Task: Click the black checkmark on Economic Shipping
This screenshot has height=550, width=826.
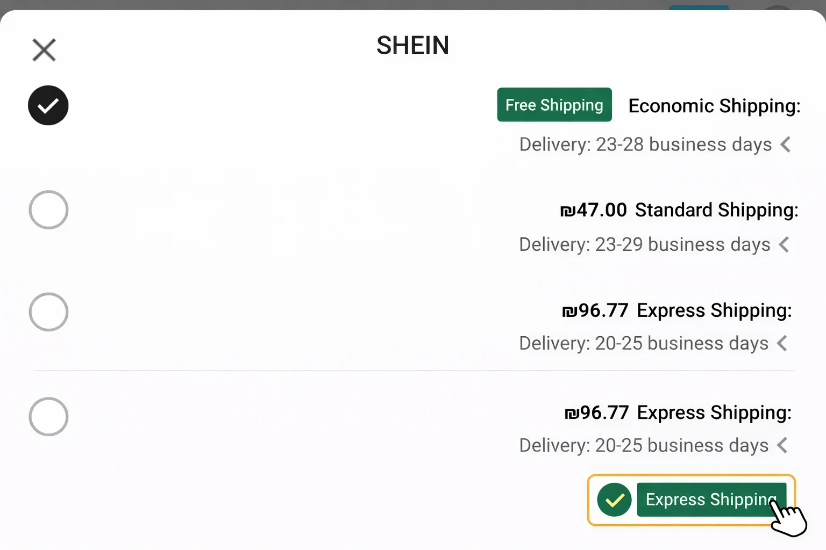Action: [48, 105]
